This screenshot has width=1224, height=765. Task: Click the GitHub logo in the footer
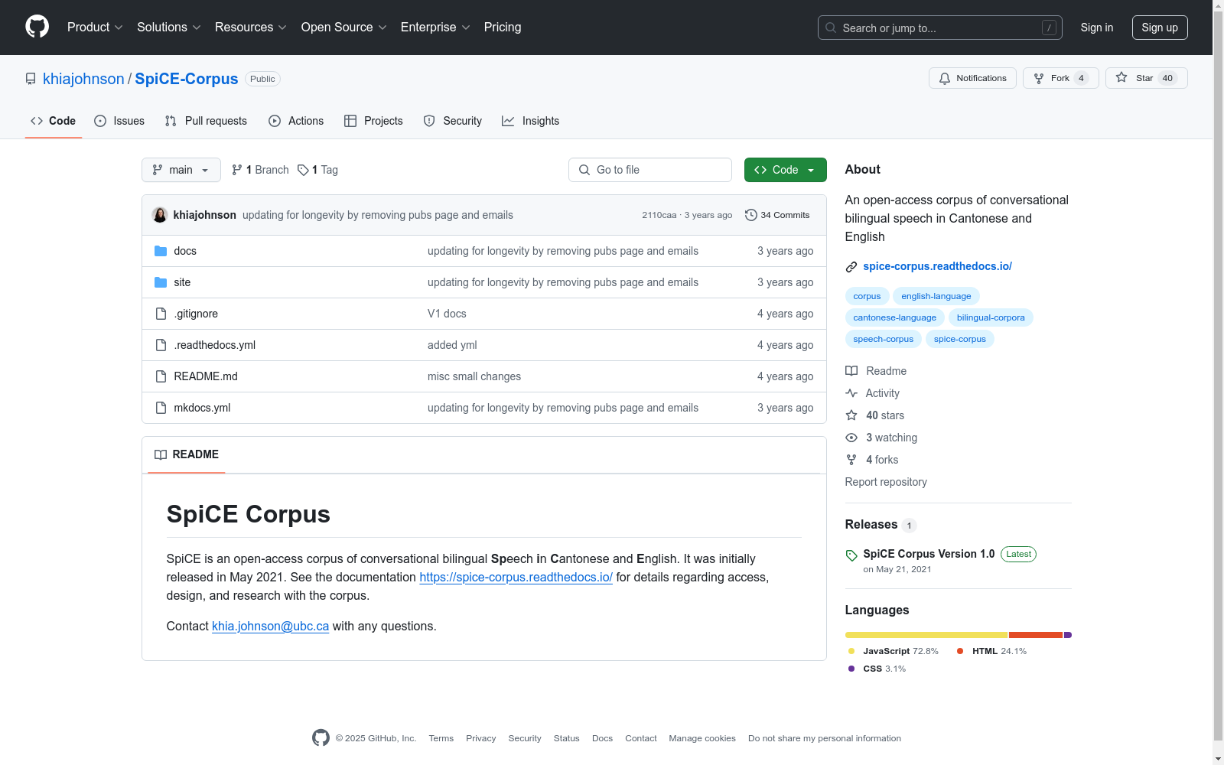(321, 737)
